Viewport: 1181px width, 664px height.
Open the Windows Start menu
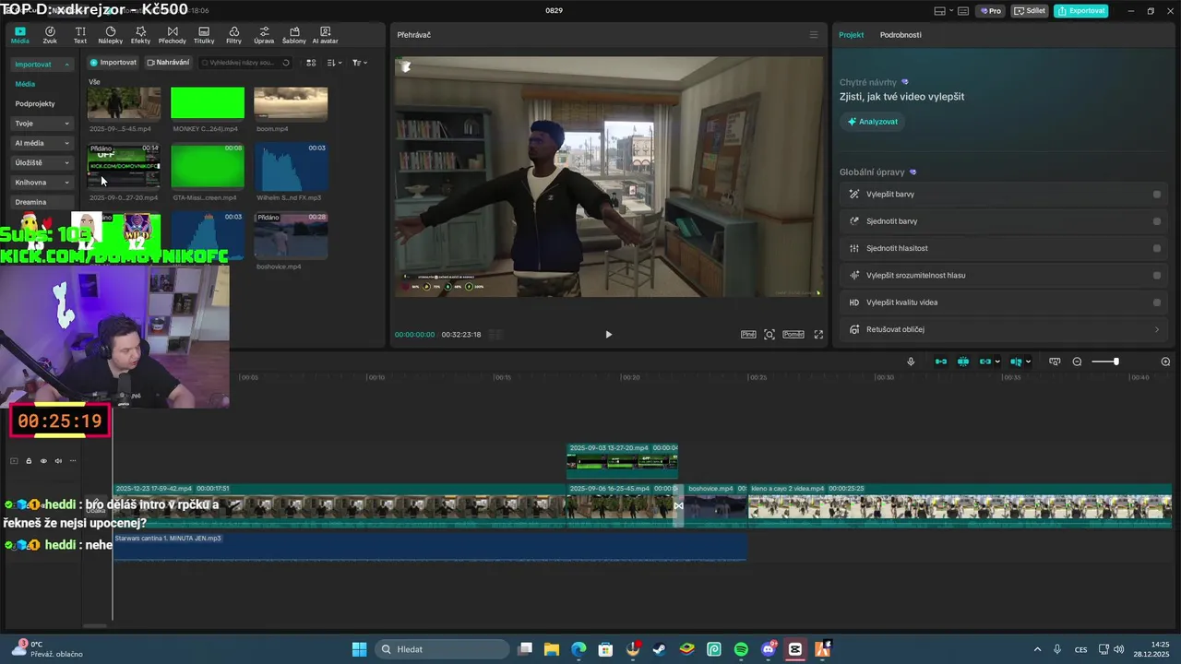pyautogui.click(x=360, y=649)
